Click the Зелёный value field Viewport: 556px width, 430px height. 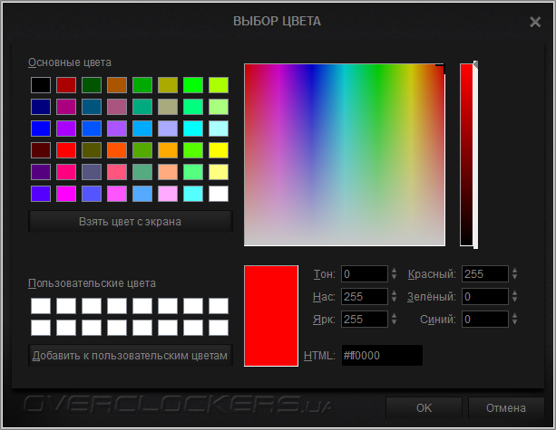(484, 297)
